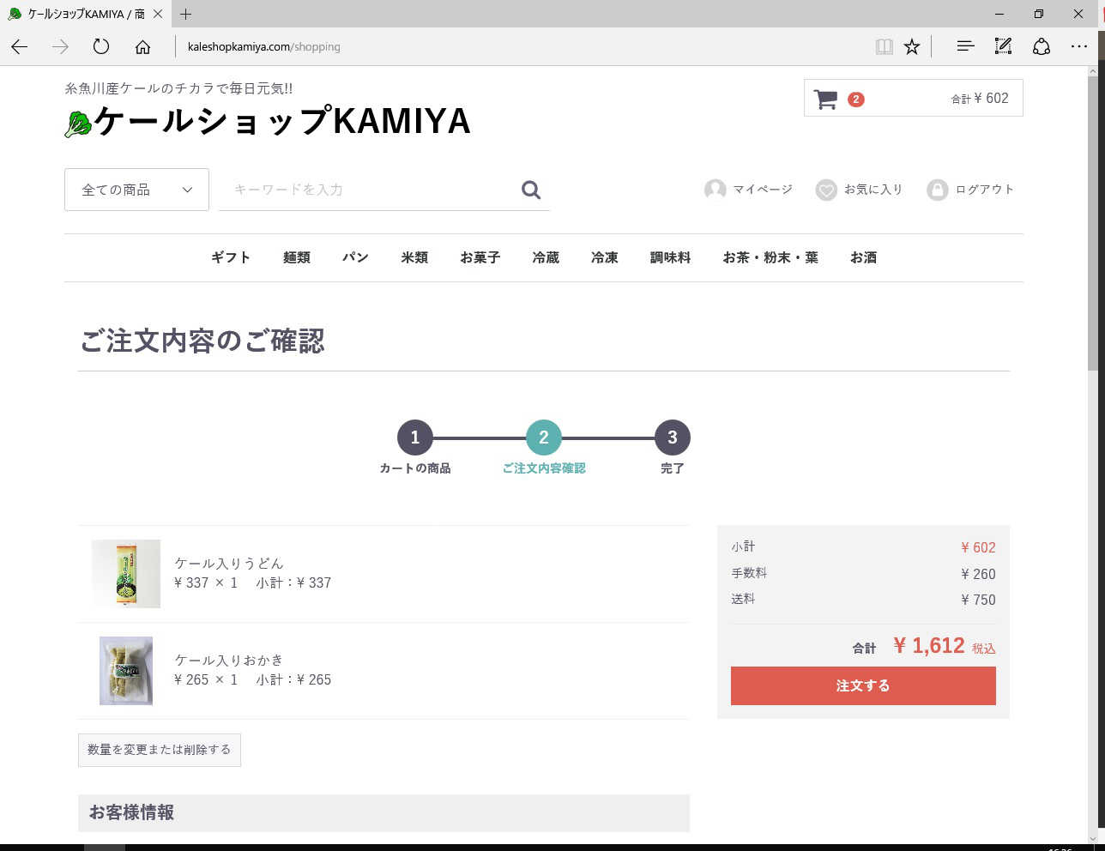This screenshot has height=851, width=1105.
Task: Open the ギフト menu category
Action: (x=231, y=257)
